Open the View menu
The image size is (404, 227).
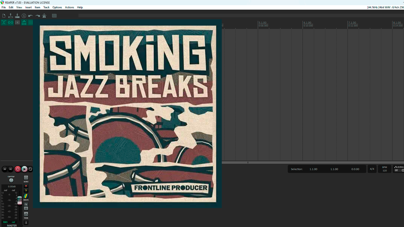(19, 7)
